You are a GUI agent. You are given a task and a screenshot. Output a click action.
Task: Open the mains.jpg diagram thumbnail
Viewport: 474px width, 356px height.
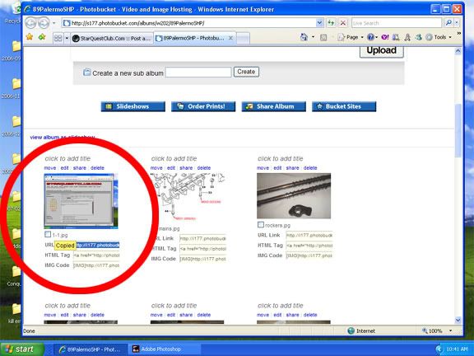click(x=188, y=197)
